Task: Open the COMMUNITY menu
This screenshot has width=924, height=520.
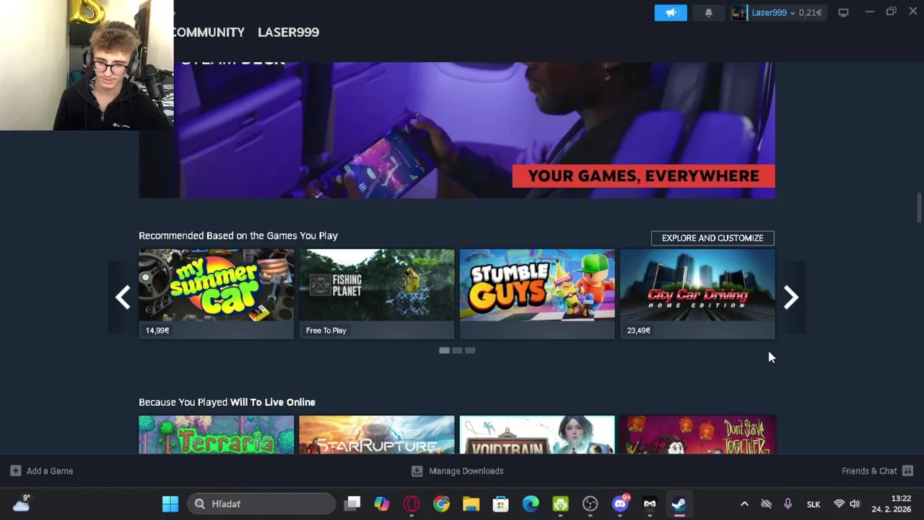Action: point(209,32)
